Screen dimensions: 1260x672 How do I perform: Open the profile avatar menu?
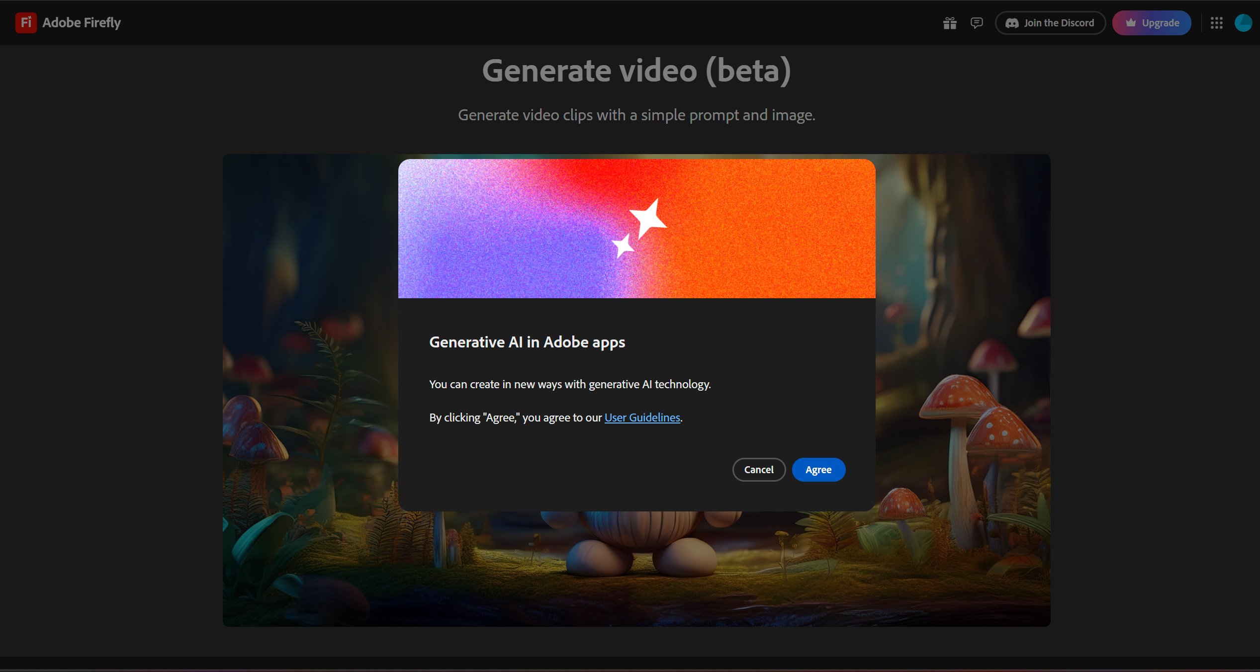coord(1243,23)
